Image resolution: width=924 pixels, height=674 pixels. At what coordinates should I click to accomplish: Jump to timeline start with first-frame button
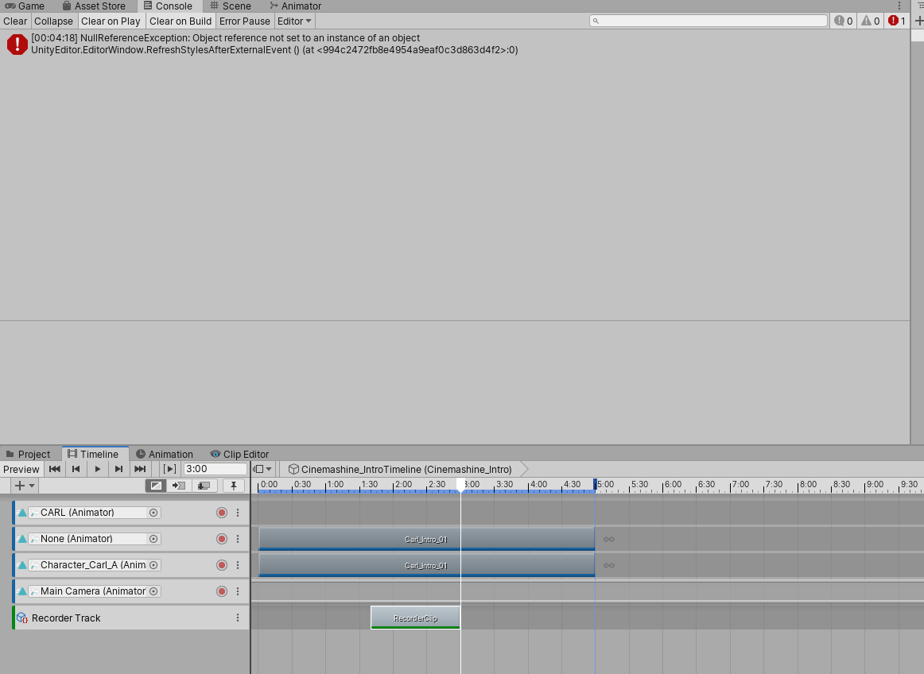click(x=54, y=469)
